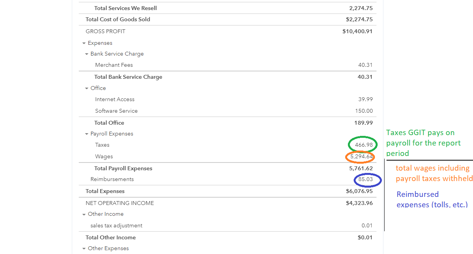Collapse the Expenses section arrow
Screen dimensions: 473x254
pos(84,43)
